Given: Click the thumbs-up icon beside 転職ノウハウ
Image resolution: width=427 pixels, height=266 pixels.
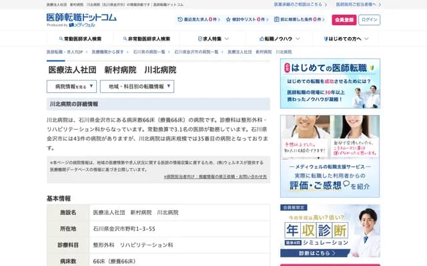Looking at the screenshot, I should (262, 39).
